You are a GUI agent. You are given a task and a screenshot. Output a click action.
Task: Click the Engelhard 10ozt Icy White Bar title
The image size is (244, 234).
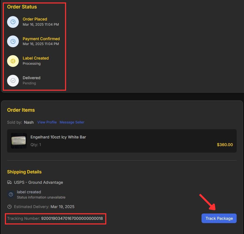[x=58, y=137]
